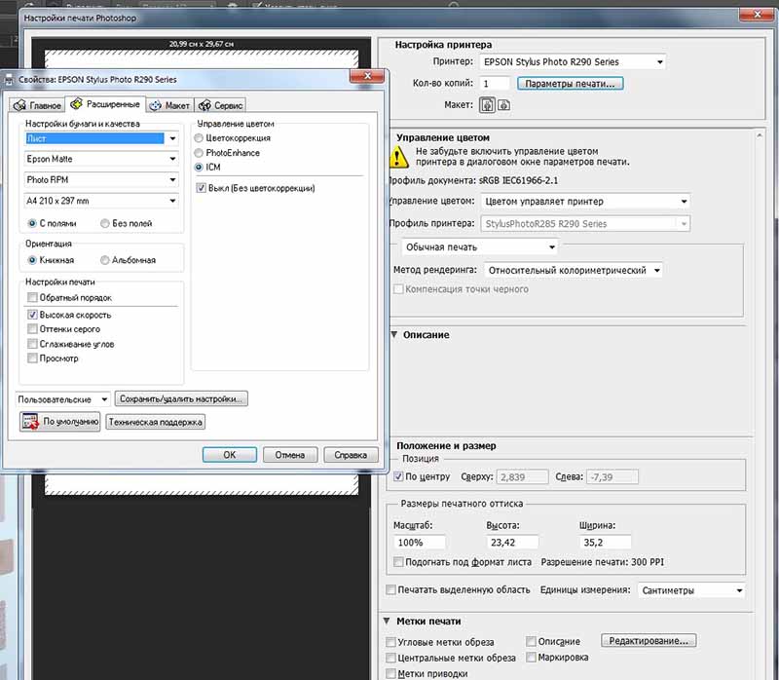Click the Параметры печати... button
The width and height of the screenshot is (779, 680).
click(x=570, y=84)
